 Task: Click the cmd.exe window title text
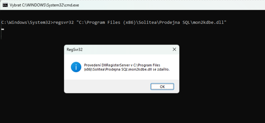click(x=44, y=5)
